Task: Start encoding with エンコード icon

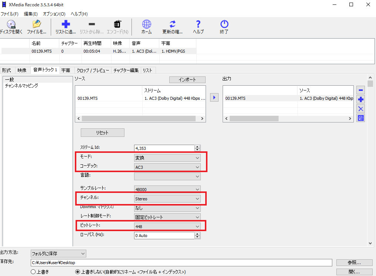Action: click(117, 27)
